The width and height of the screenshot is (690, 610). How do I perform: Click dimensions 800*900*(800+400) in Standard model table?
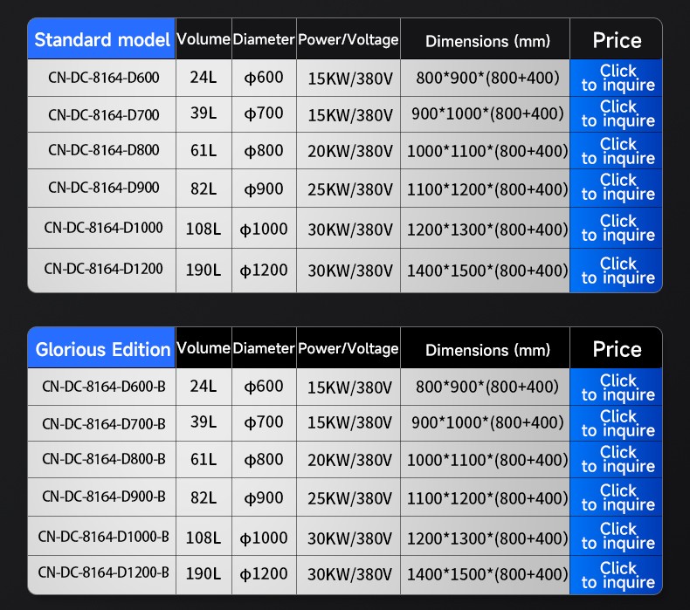pos(487,78)
